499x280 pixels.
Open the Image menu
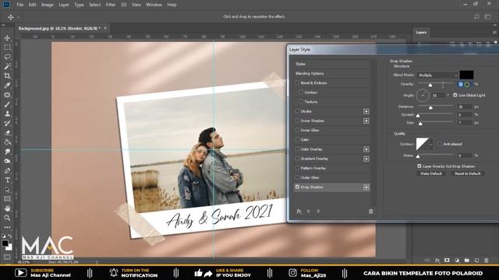click(x=47, y=5)
